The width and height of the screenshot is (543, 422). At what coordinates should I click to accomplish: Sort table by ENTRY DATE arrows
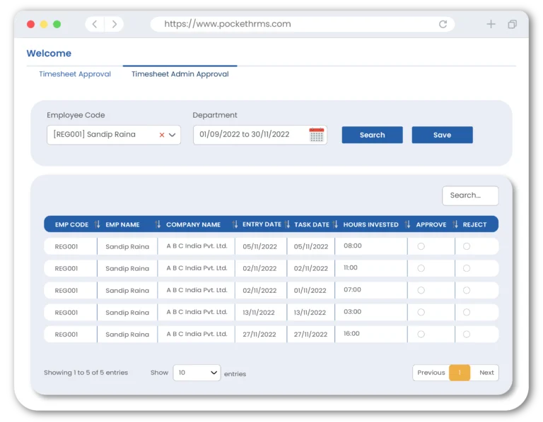click(x=287, y=224)
